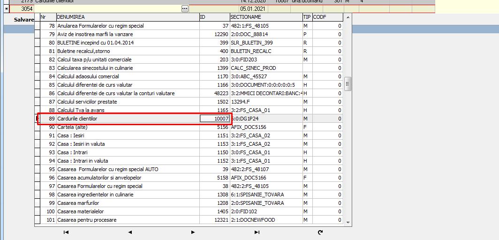Go to next record arrow
Image resolution: width=499 pixels, height=240 pixels.
[193, 232]
